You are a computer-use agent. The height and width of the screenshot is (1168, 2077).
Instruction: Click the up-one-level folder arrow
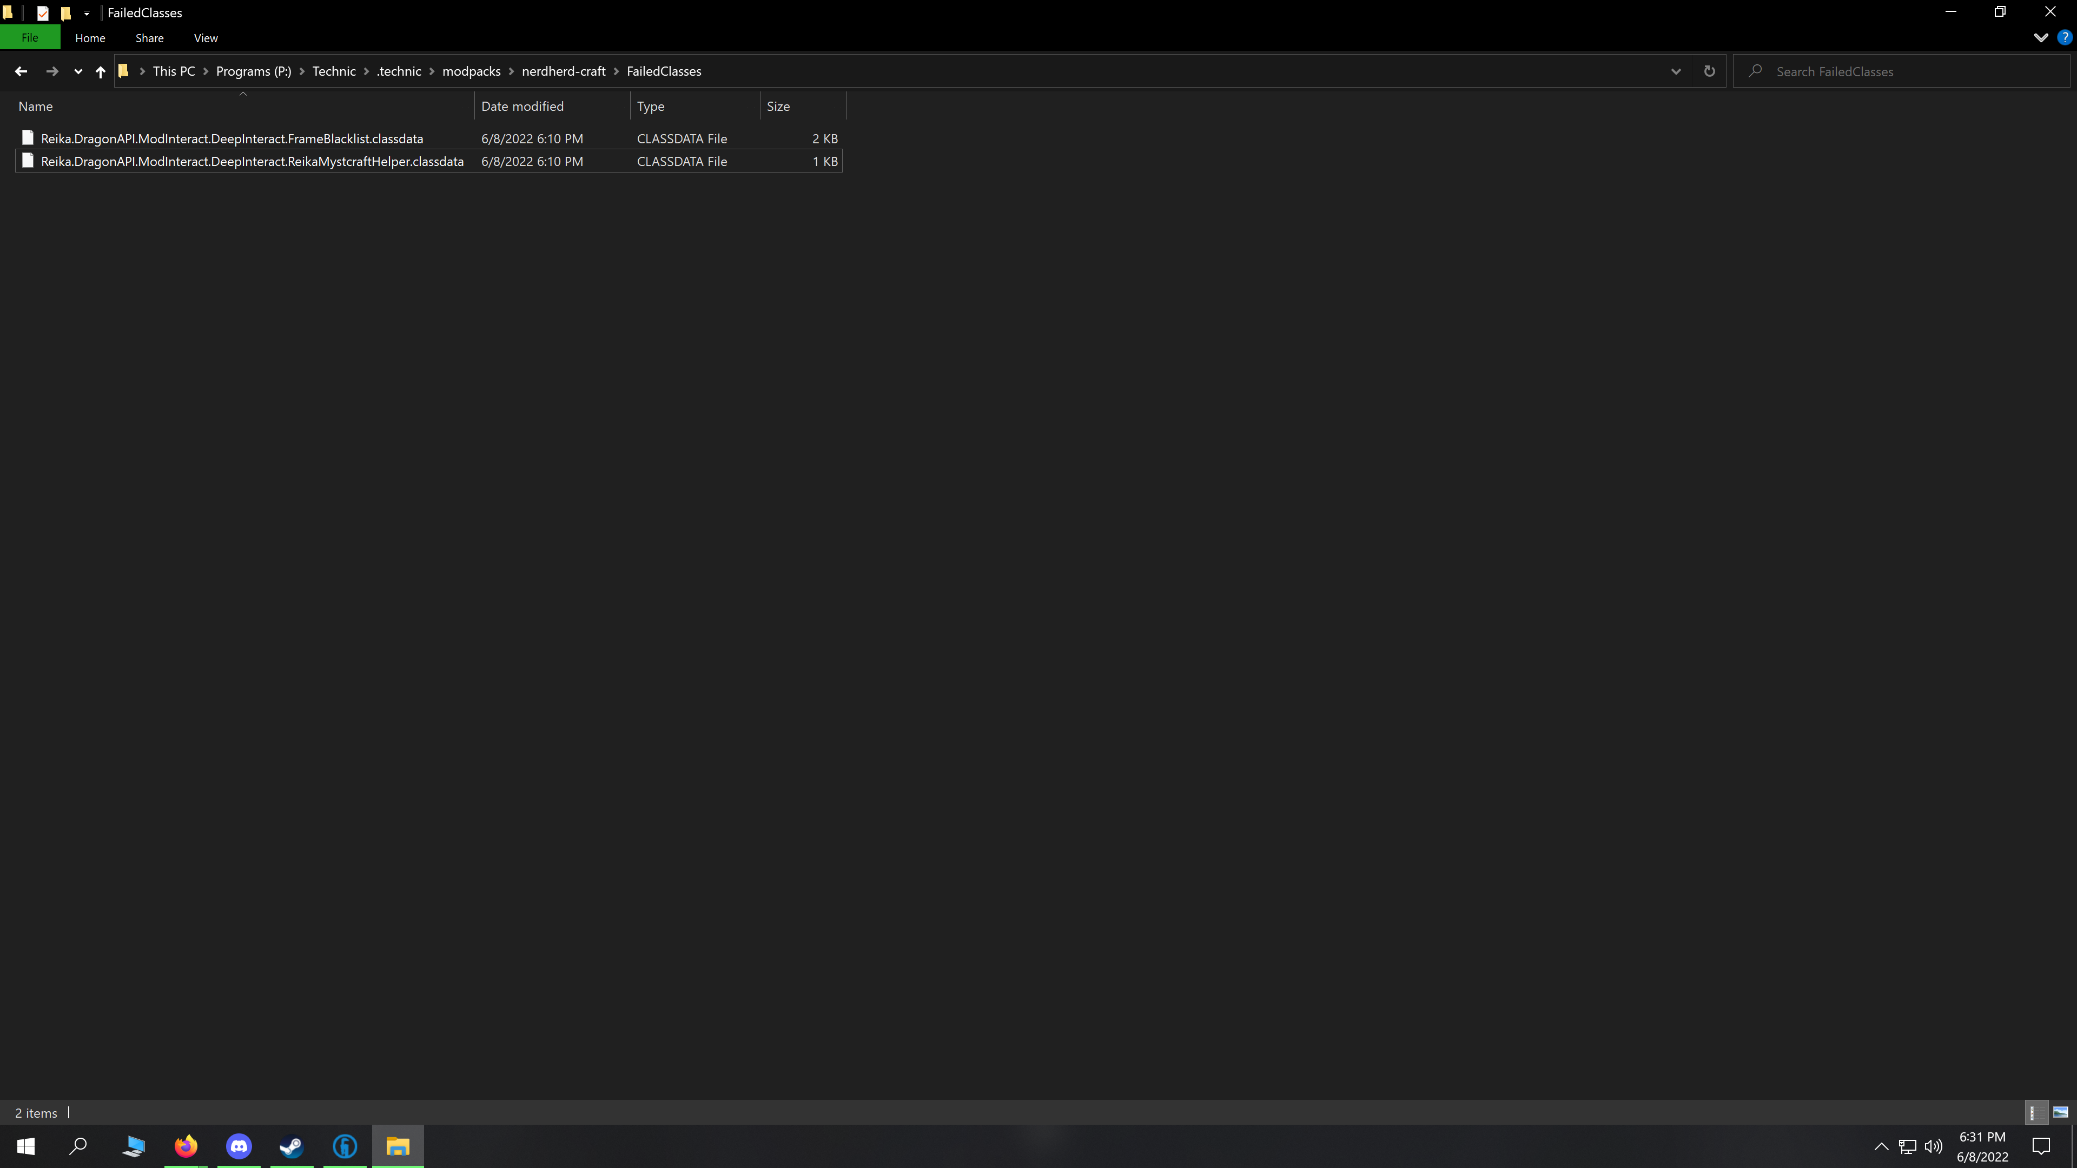(x=100, y=71)
